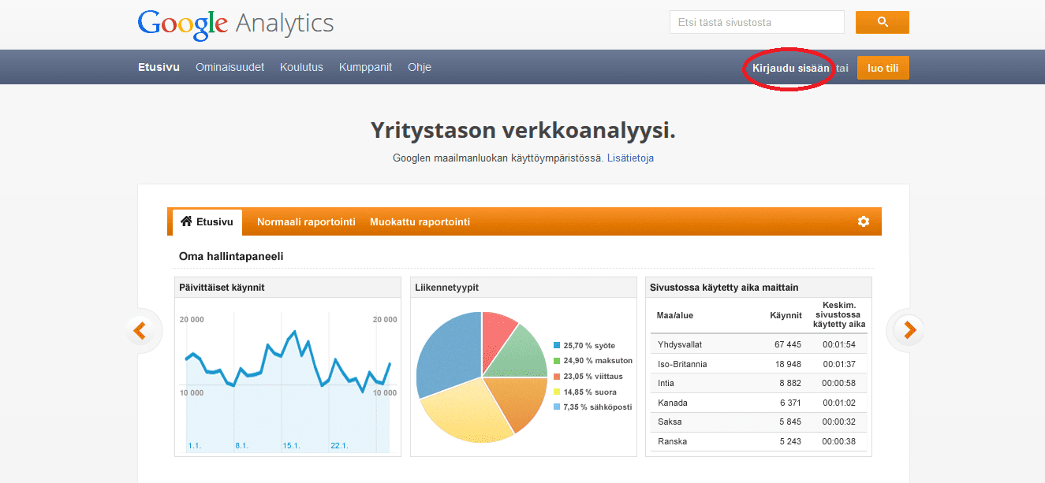The image size is (1045, 483).
Task: Open the Ohje navigation item
Action: coord(420,67)
